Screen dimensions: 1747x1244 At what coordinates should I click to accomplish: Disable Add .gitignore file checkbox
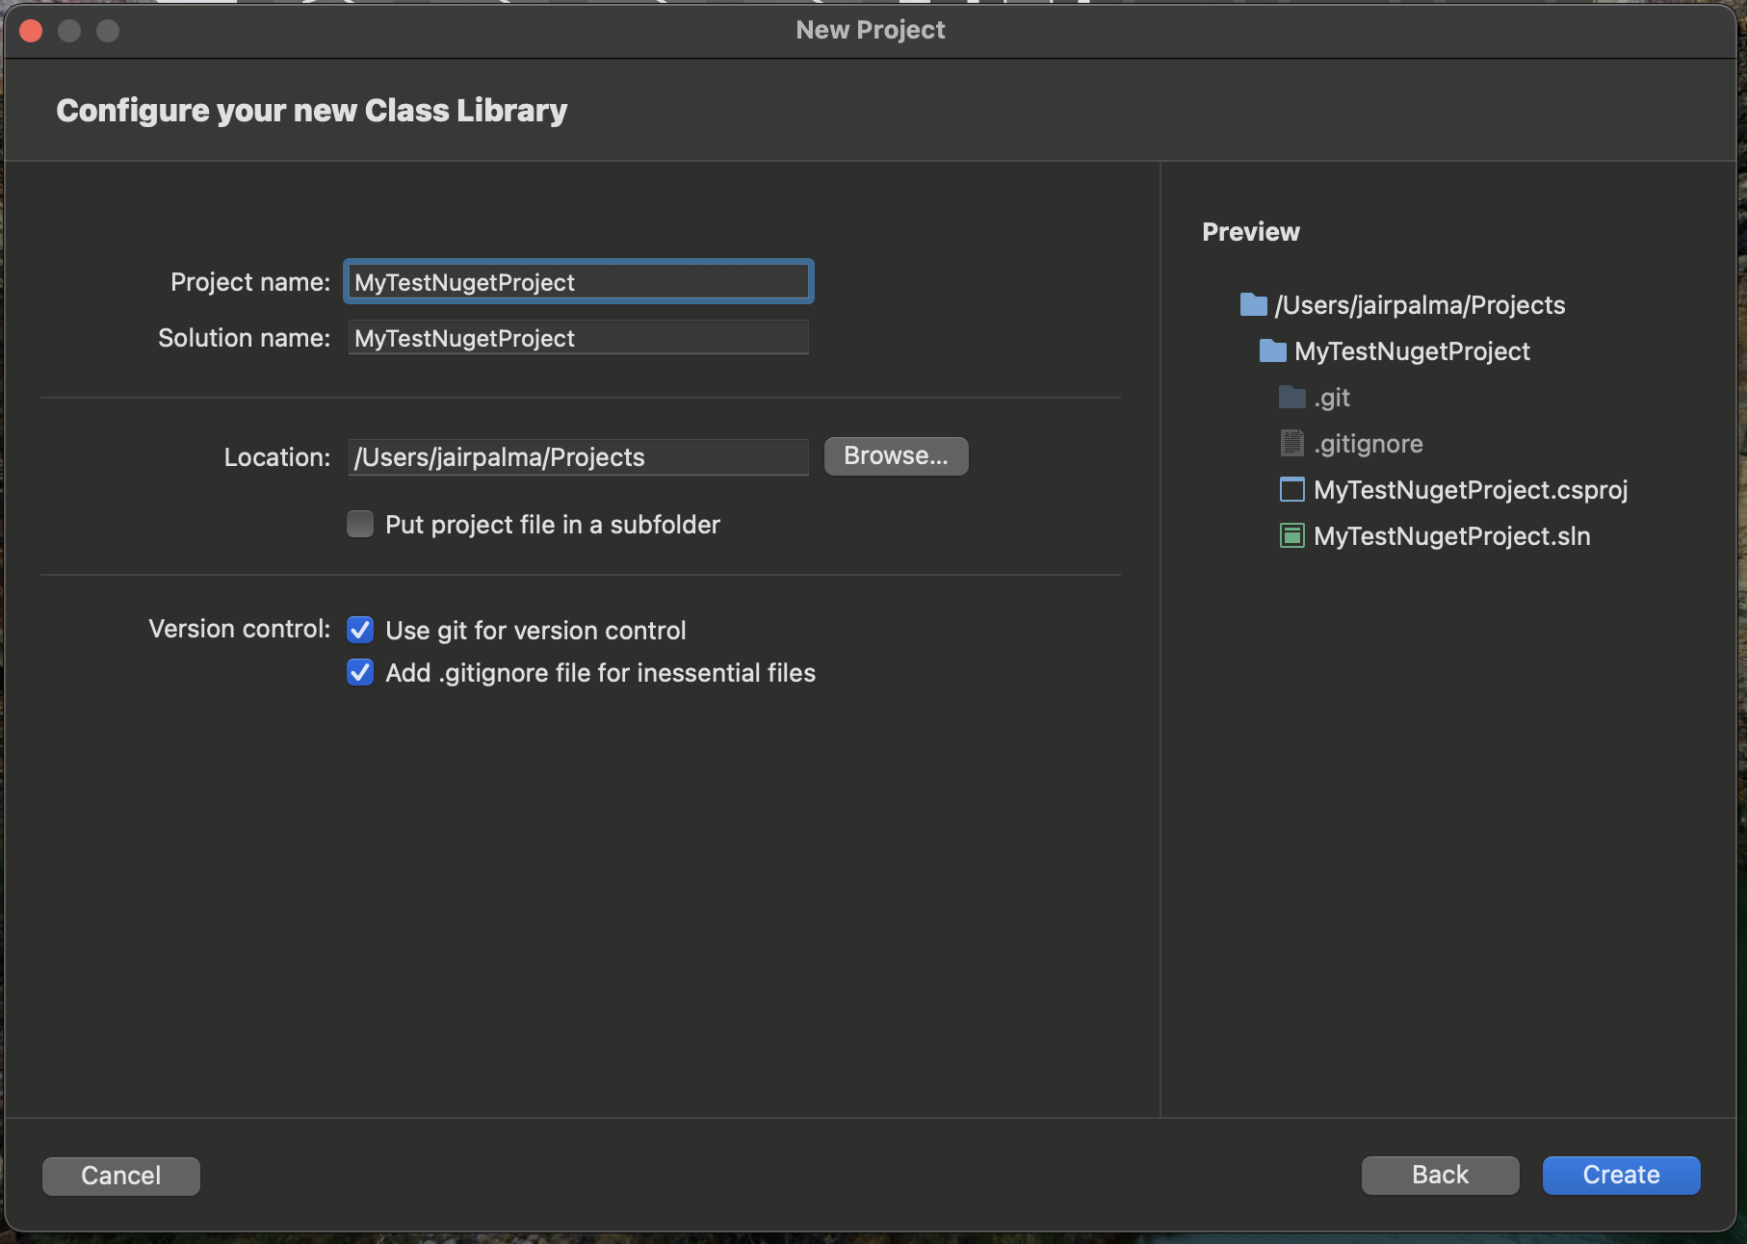(x=360, y=673)
